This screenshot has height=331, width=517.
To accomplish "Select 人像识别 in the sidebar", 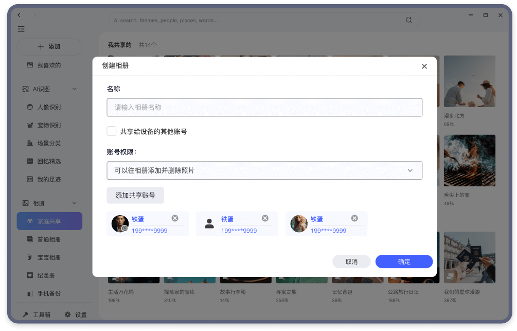I will click(x=49, y=107).
